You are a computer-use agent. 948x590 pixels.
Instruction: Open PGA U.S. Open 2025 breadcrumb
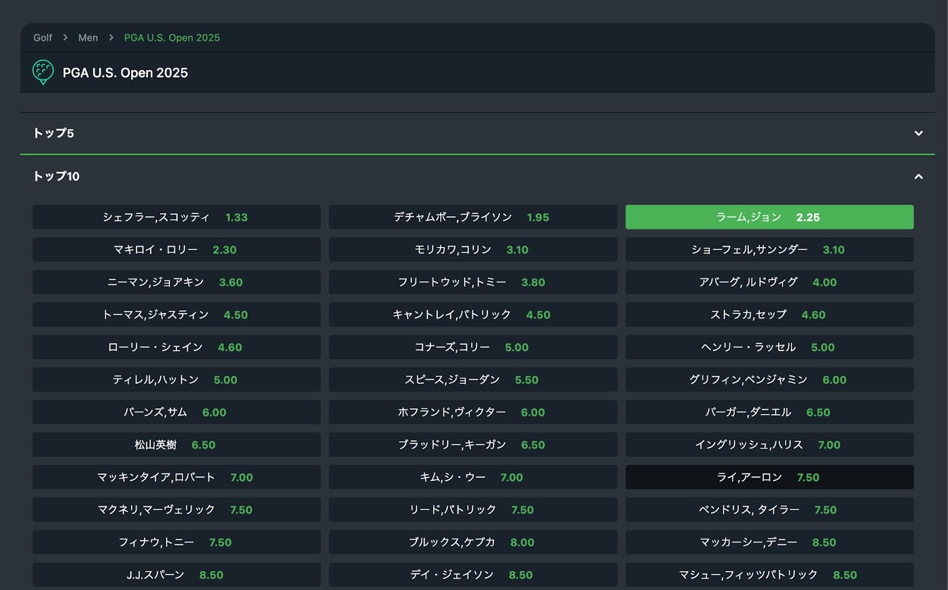pyautogui.click(x=172, y=37)
